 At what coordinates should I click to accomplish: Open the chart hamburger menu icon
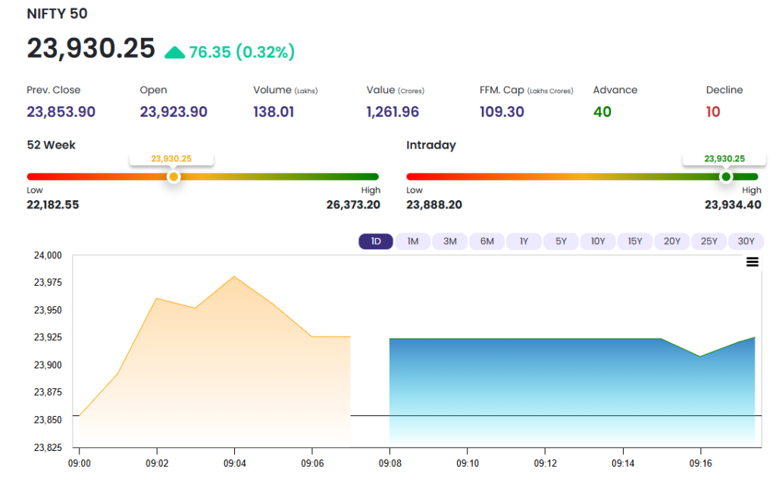pos(752,262)
